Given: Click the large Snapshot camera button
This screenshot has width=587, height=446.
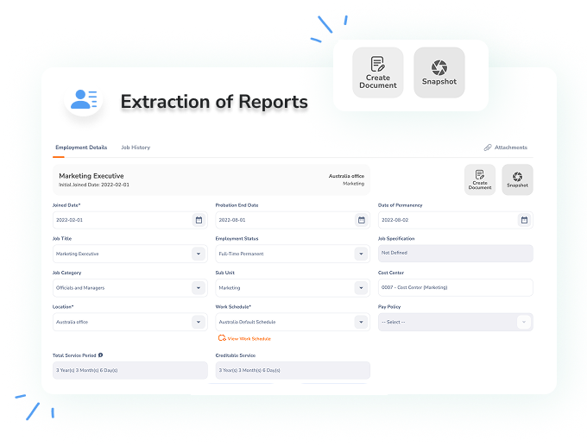Looking at the screenshot, I should (x=439, y=72).
